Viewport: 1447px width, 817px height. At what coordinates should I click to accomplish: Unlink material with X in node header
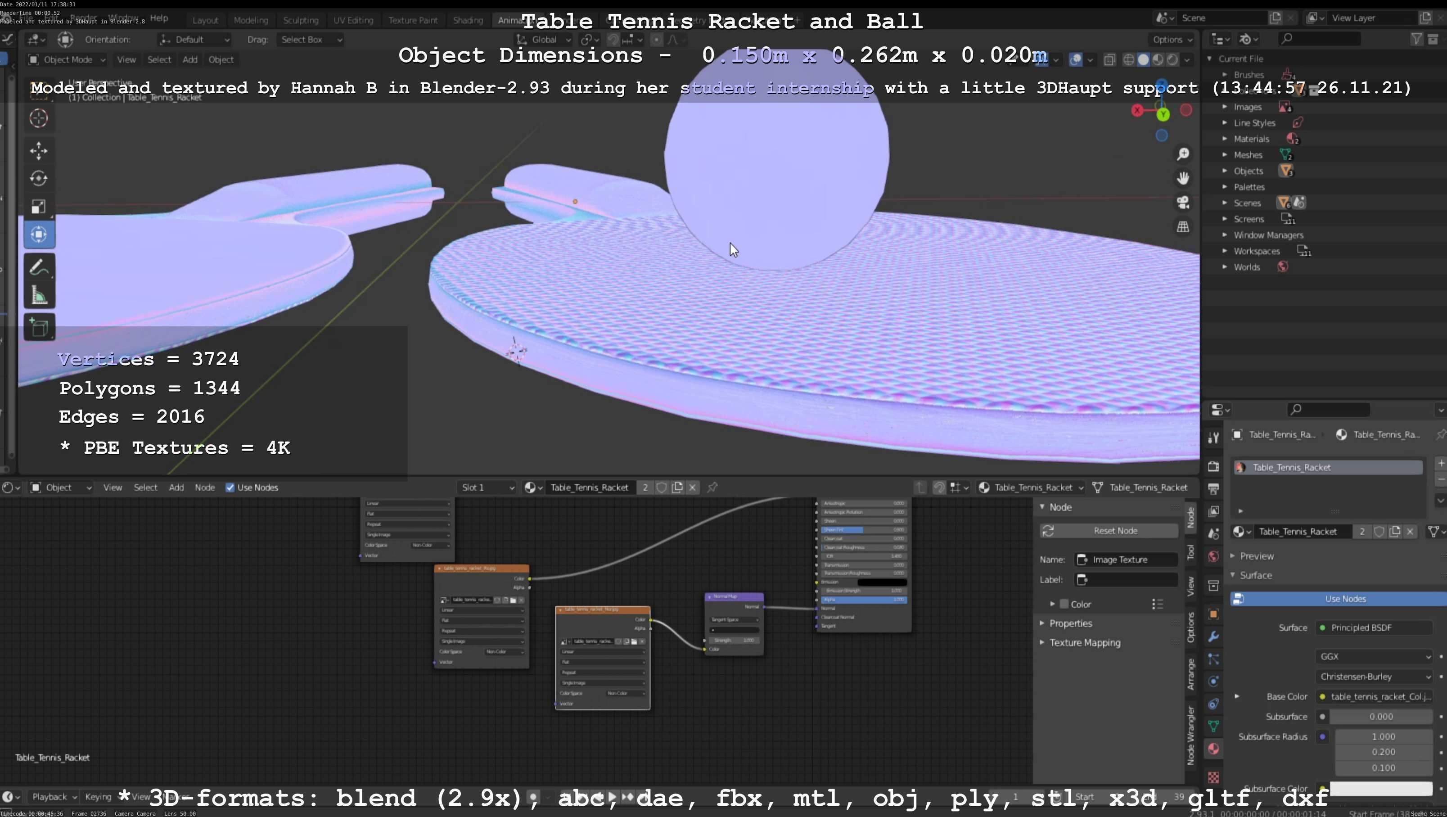[x=693, y=488]
